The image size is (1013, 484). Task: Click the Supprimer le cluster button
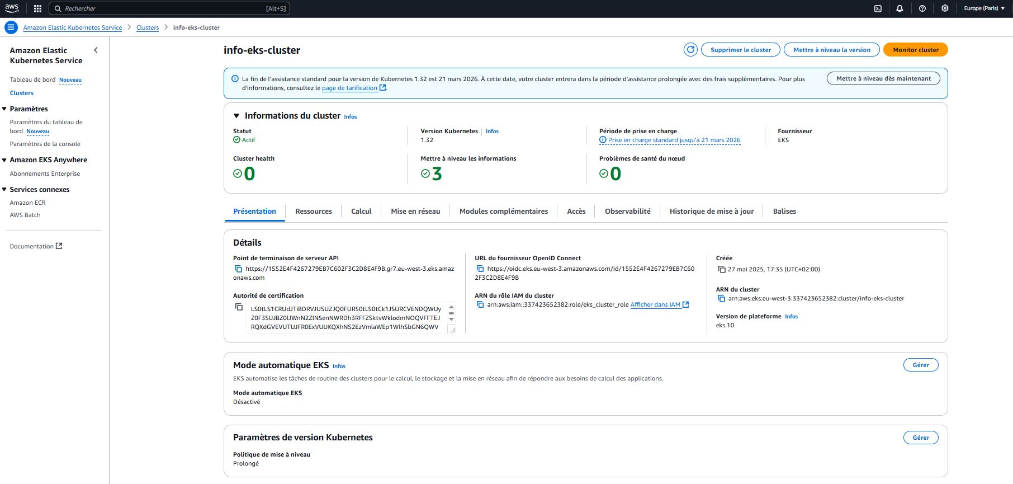(740, 50)
